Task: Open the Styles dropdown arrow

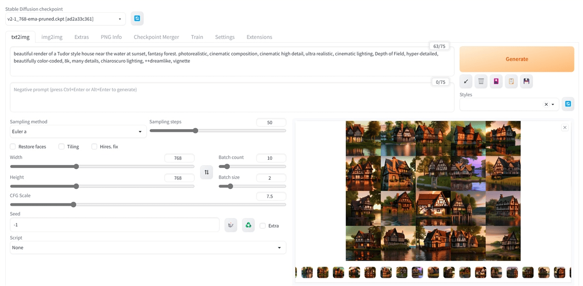Action: (x=552, y=104)
